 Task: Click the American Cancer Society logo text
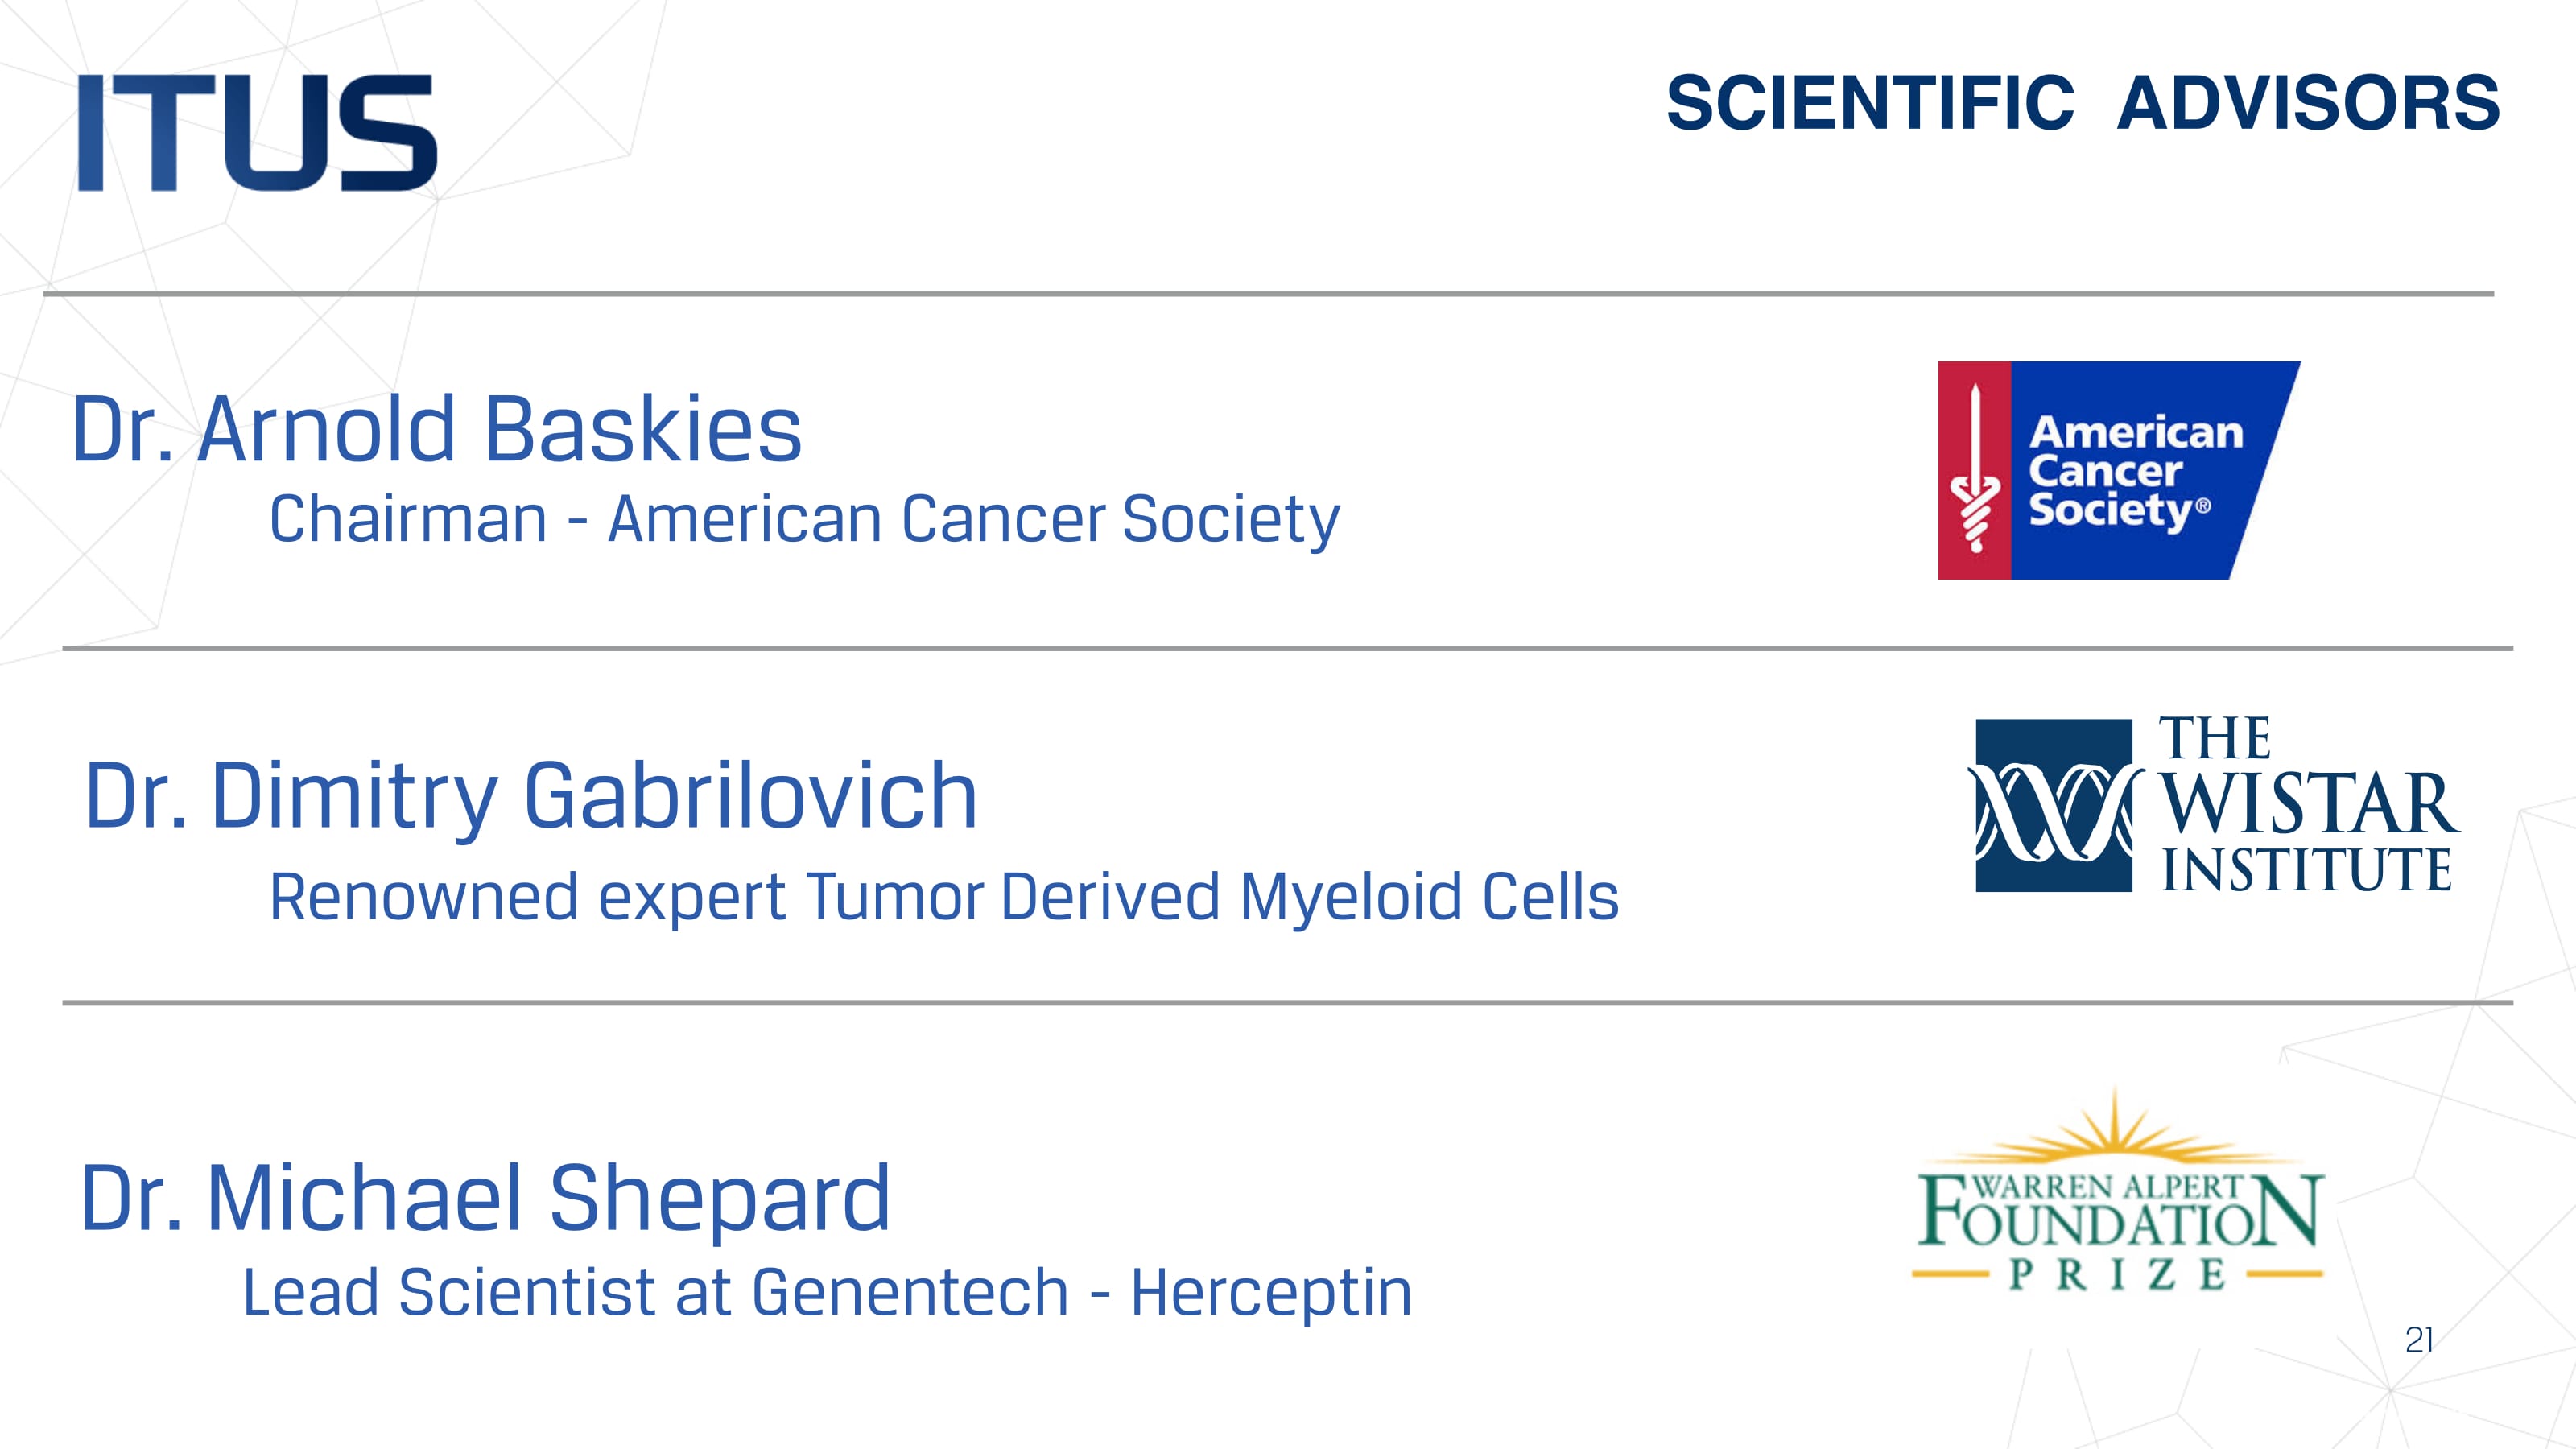point(2134,471)
